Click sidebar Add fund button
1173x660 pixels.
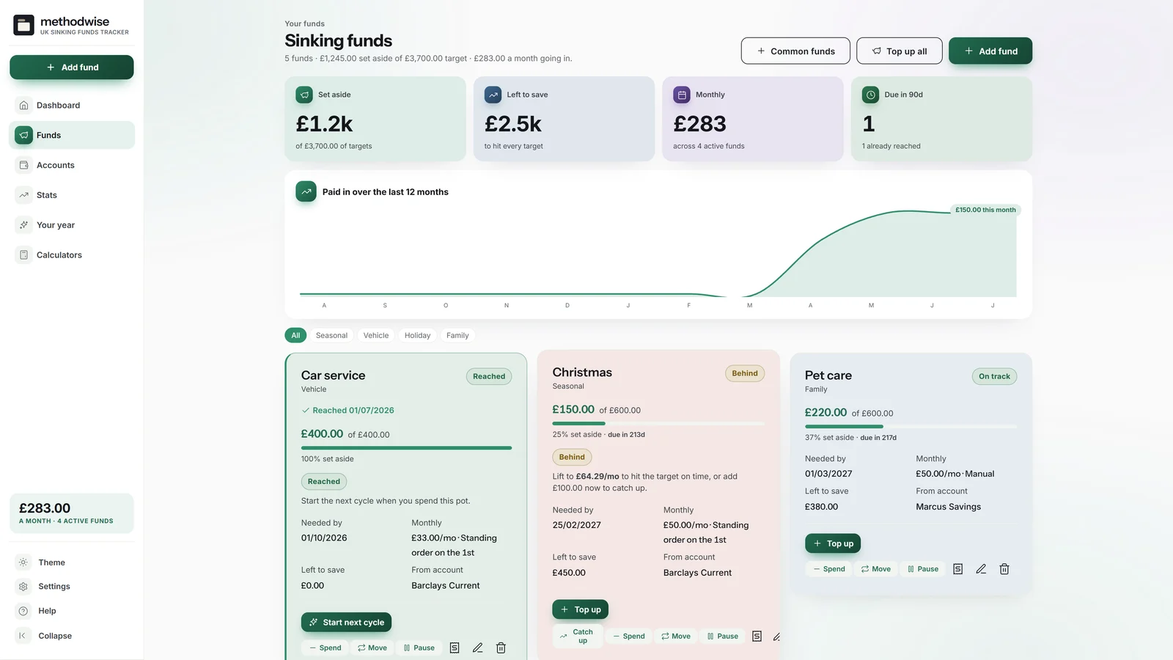[72, 67]
